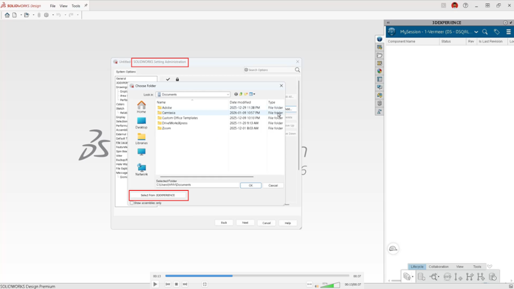This screenshot has height=289, width=514.
Task: Open the View menu in menu bar
Action: (63, 6)
